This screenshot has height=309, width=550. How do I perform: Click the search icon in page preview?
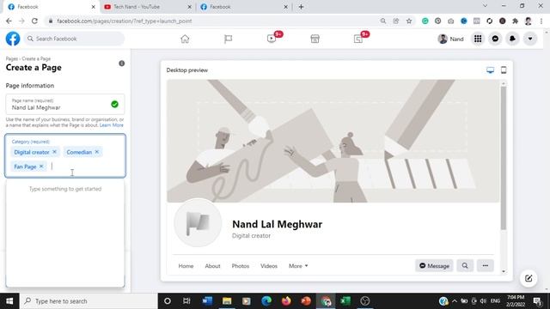pyautogui.click(x=465, y=266)
